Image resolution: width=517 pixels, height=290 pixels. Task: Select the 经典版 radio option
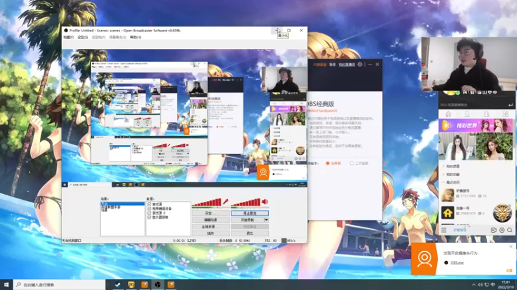[328, 163]
